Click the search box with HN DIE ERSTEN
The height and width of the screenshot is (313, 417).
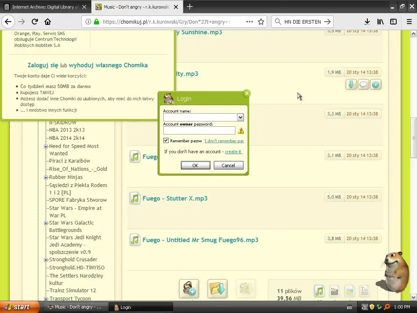coord(303,22)
